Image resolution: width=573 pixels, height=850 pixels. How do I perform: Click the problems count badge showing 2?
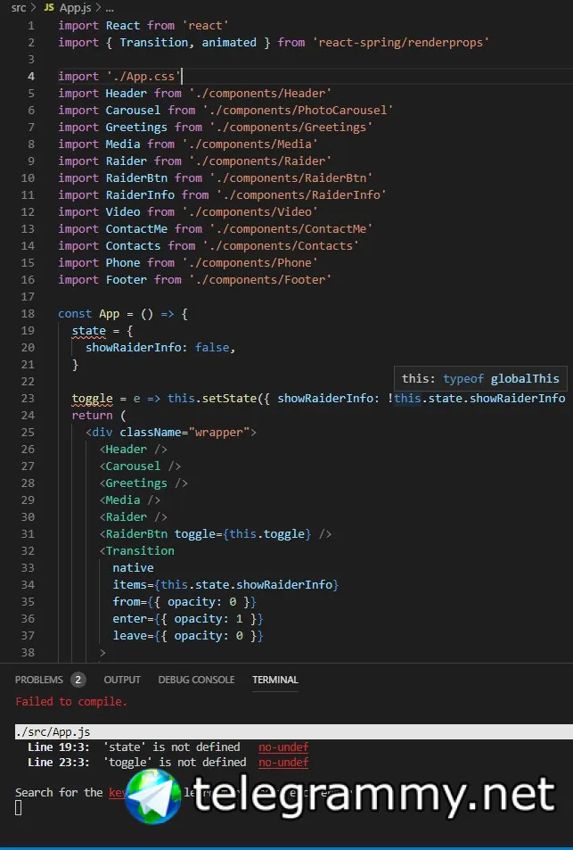click(x=78, y=680)
